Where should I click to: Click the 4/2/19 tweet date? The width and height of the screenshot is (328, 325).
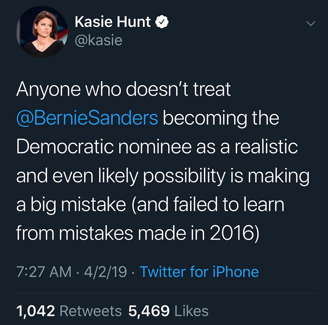tap(105, 272)
